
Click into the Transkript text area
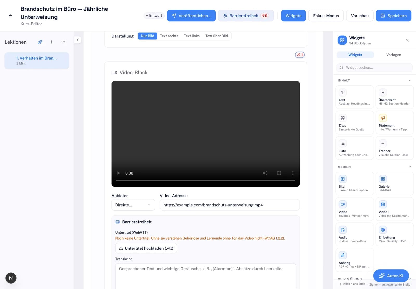pos(206,276)
